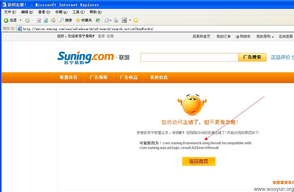This screenshot has width=294, height=192.
Task: Open the 文件(F) menu
Action: (x=10, y=12)
